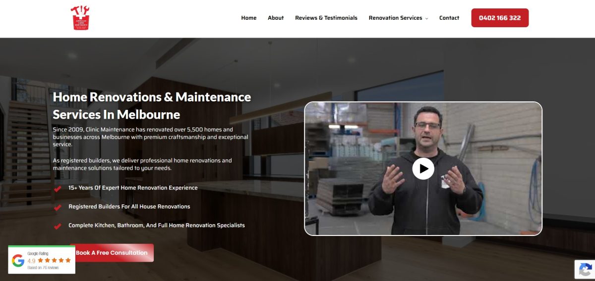Click the reCAPTCHA badge icon
This screenshot has height=281, width=595.
585,270
